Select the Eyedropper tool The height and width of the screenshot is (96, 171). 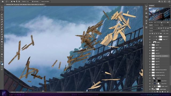coord(2,22)
